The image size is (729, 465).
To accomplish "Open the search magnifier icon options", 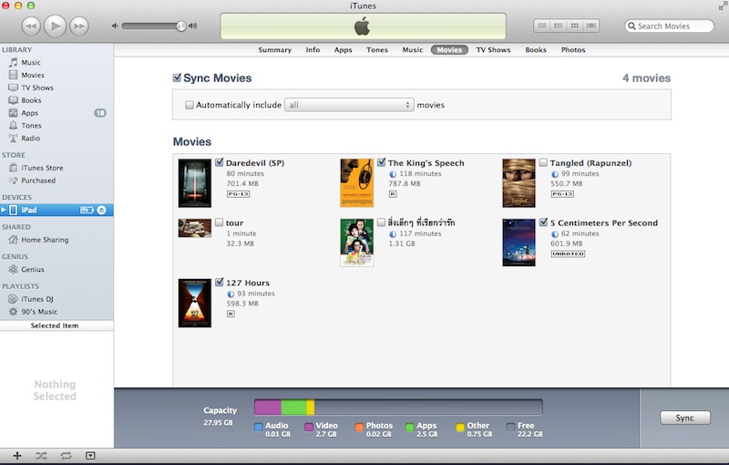I will (x=631, y=26).
